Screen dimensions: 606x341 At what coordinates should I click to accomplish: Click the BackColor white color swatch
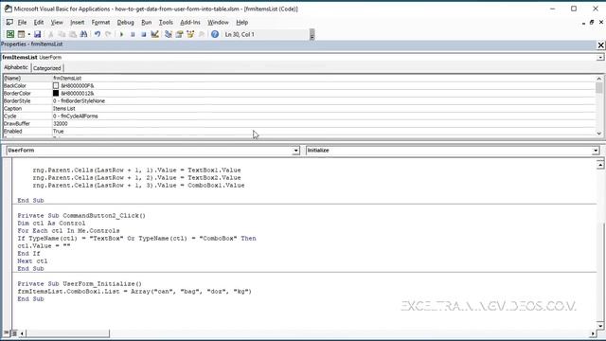coord(56,85)
